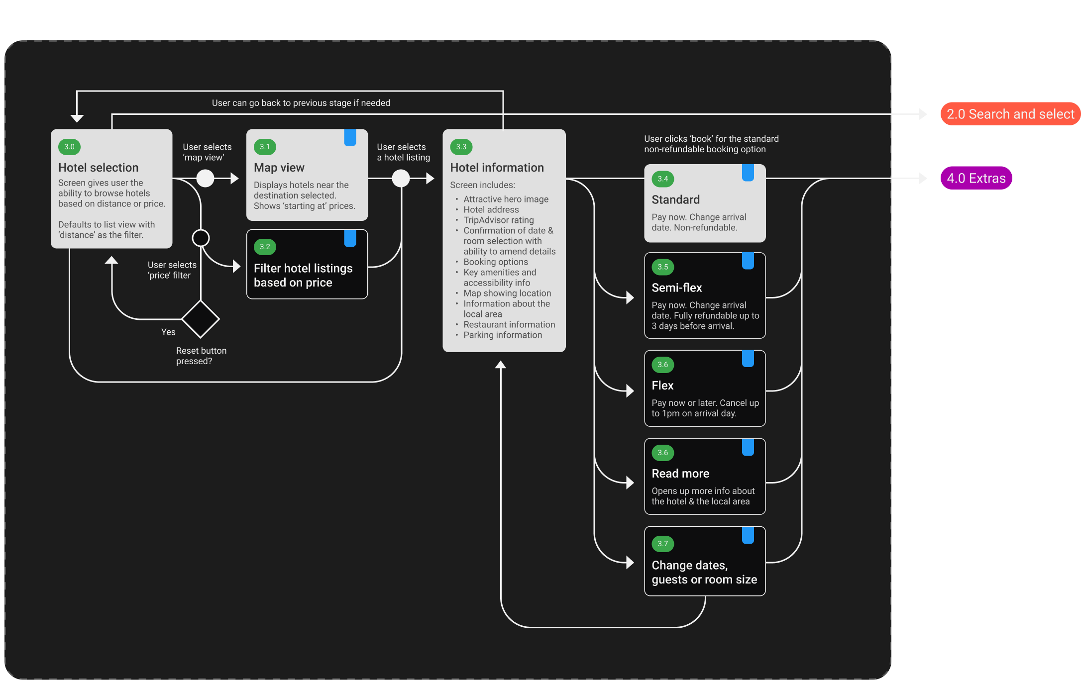Click the Reset button pressed decision diamond

pyautogui.click(x=201, y=319)
